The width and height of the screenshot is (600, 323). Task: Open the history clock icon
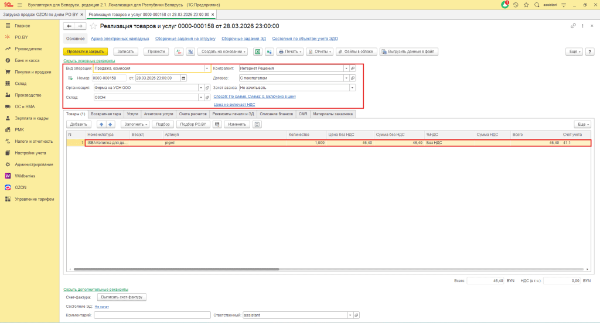point(516,5)
